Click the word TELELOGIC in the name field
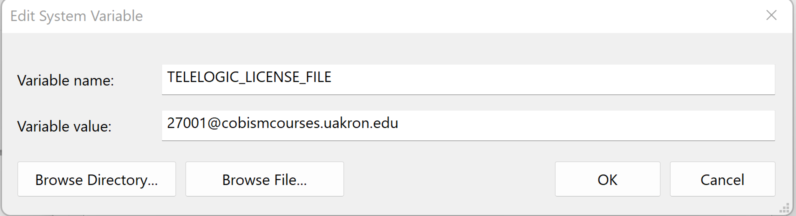 [203, 77]
